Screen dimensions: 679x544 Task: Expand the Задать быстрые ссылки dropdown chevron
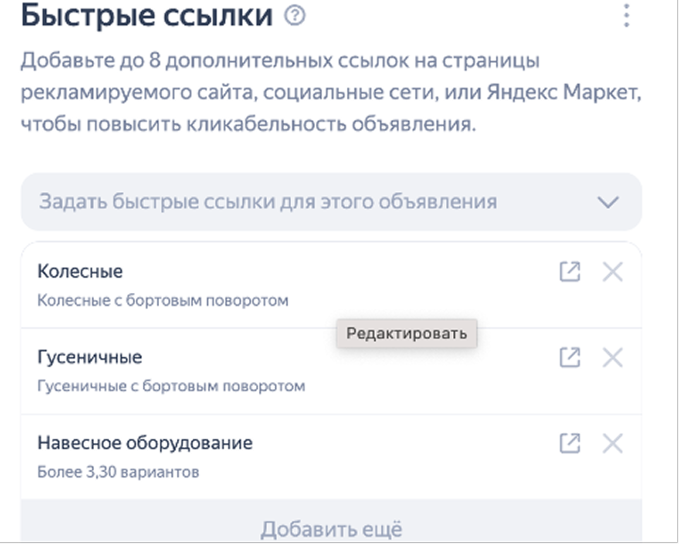coord(608,202)
